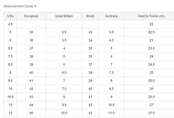
Task: Select Australia size 3.5 cell
Action: pyautogui.click(x=111, y=32)
